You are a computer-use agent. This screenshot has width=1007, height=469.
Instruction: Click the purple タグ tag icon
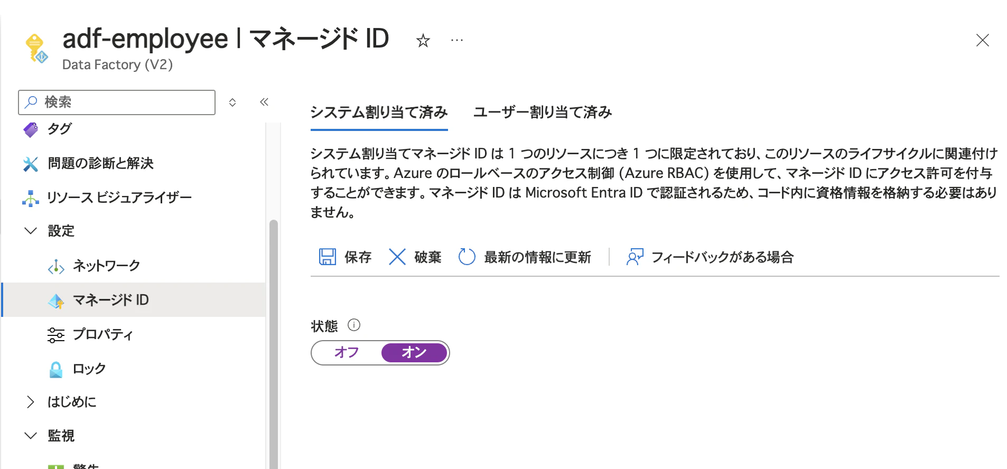click(x=31, y=129)
